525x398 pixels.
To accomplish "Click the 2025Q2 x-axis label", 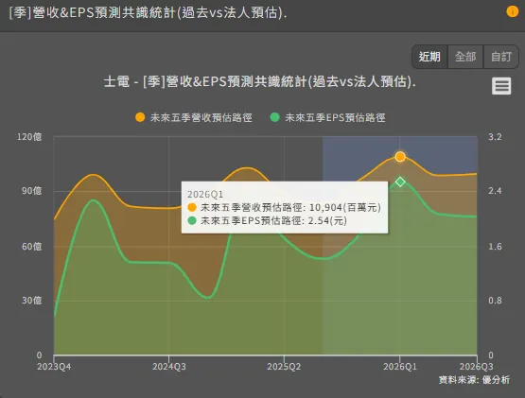I will pos(284,367).
